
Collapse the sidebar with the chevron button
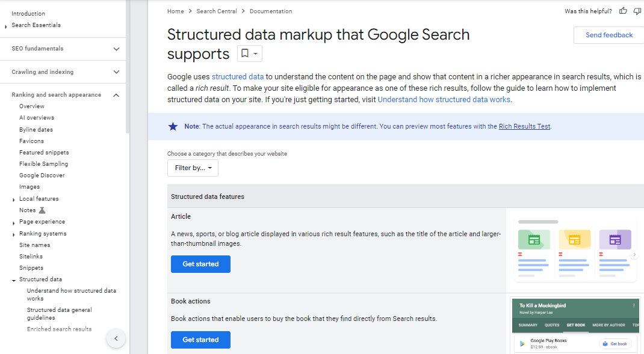(116, 338)
